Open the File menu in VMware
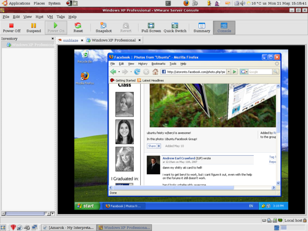Screen dimensions: 308x231 (x=6, y=17)
